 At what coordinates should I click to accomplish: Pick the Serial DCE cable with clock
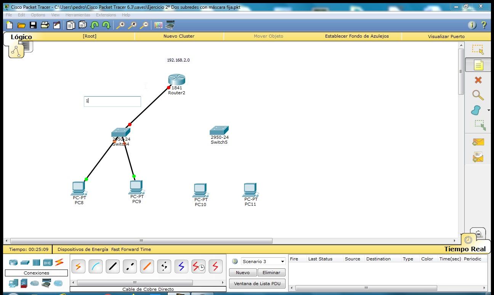coord(198,267)
